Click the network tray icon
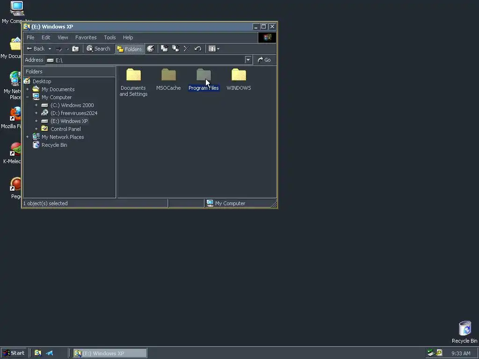479x359 pixels. [431, 353]
